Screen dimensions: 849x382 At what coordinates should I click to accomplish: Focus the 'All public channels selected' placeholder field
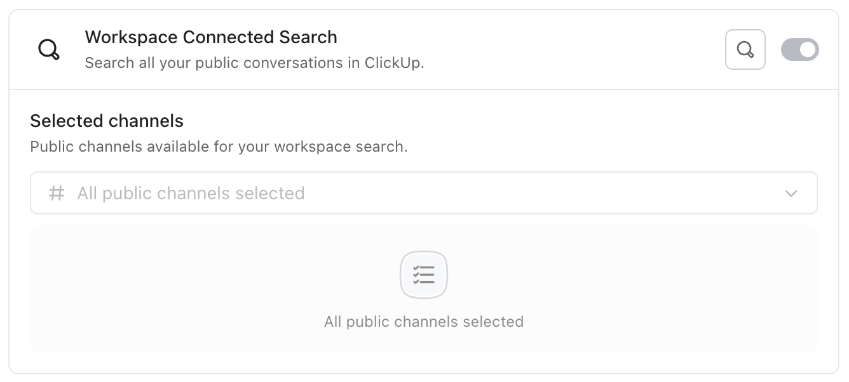click(191, 193)
